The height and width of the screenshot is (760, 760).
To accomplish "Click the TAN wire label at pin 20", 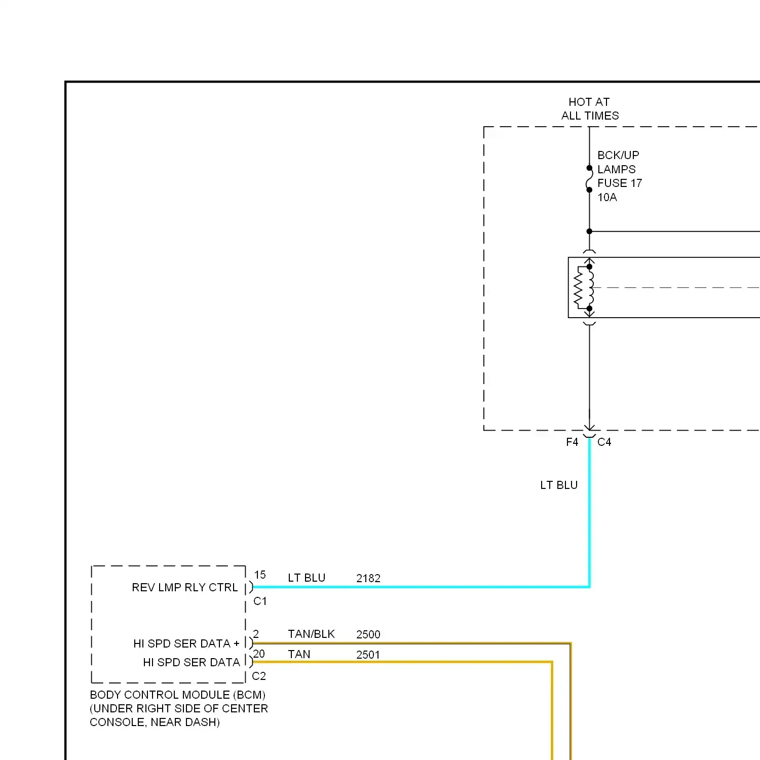I will 299,655.
